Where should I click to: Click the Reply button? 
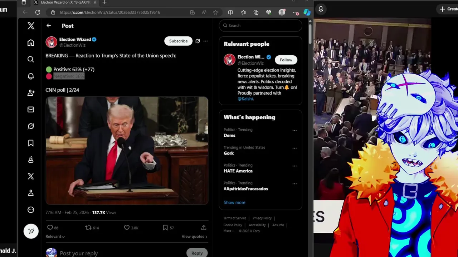(x=197, y=253)
